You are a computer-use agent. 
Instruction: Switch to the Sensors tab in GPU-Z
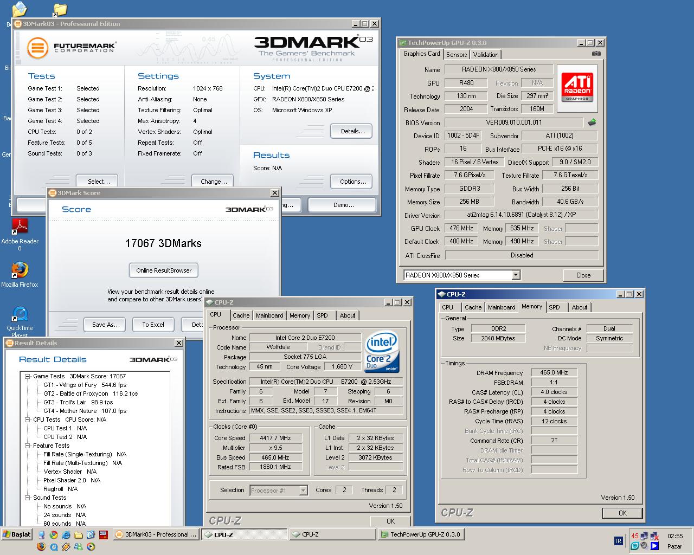pos(457,55)
